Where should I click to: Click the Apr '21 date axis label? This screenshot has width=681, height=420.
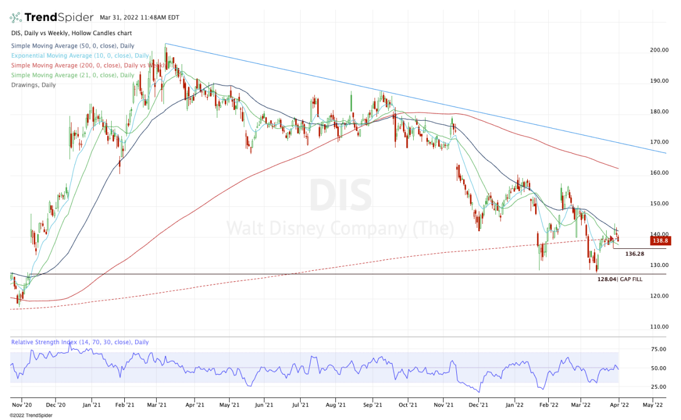195,405
